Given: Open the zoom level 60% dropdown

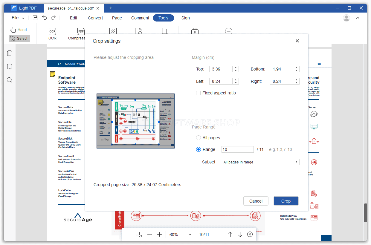Looking at the screenshot, I should [180, 235].
